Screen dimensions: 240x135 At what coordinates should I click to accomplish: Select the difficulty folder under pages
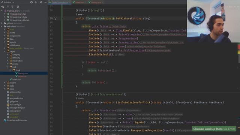click(15, 58)
